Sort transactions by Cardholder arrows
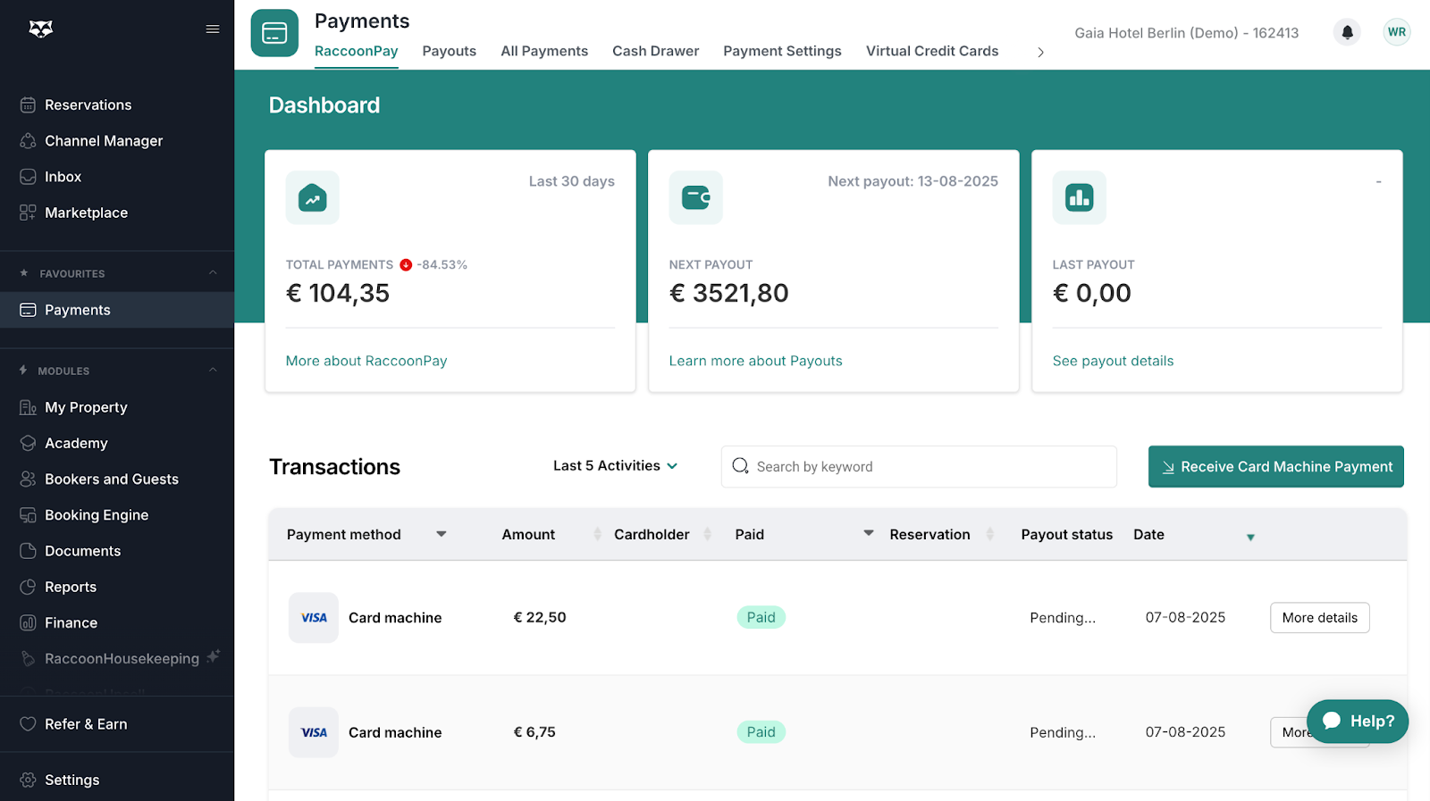 pyautogui.click(x=707, y=534)
